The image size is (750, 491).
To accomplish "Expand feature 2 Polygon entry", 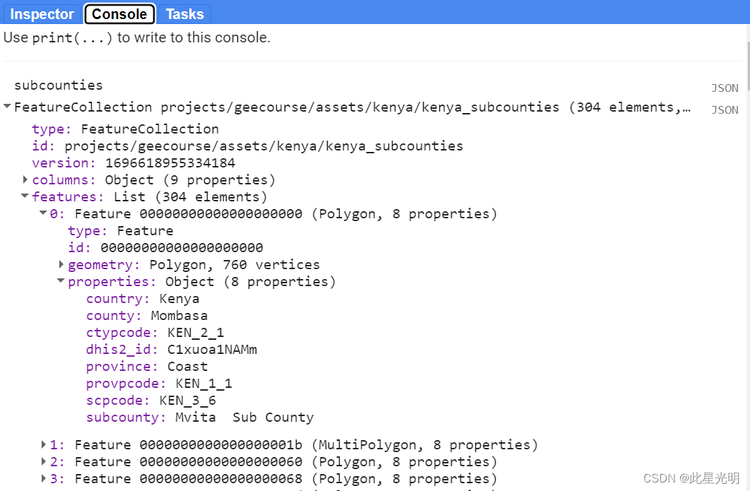I will pos(43,461).
